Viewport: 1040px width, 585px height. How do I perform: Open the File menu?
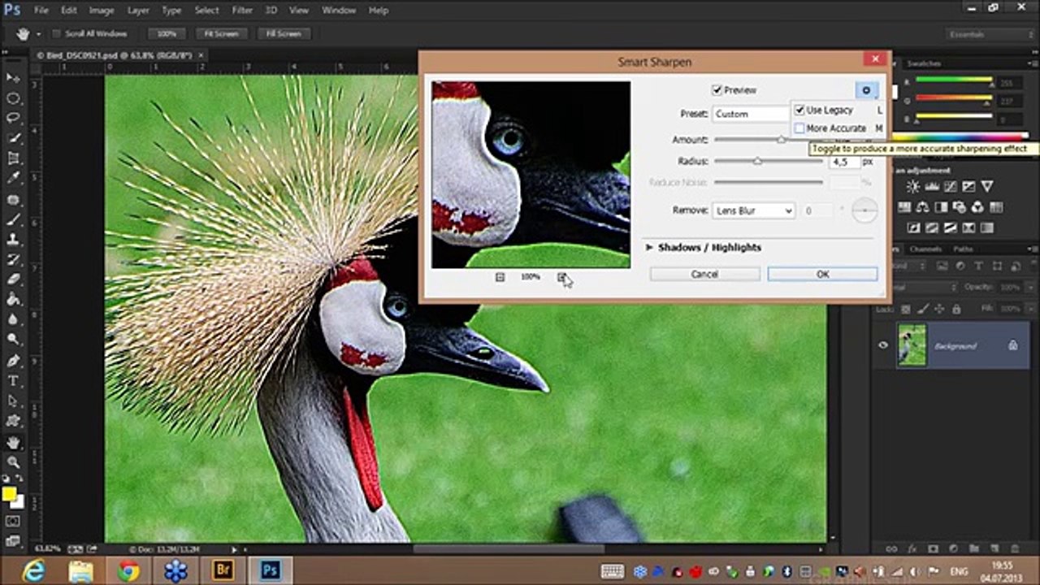(x=41, y=11)
